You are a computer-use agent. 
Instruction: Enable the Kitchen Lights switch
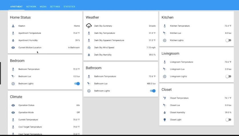pyautogui.click(x=228, y=40)
